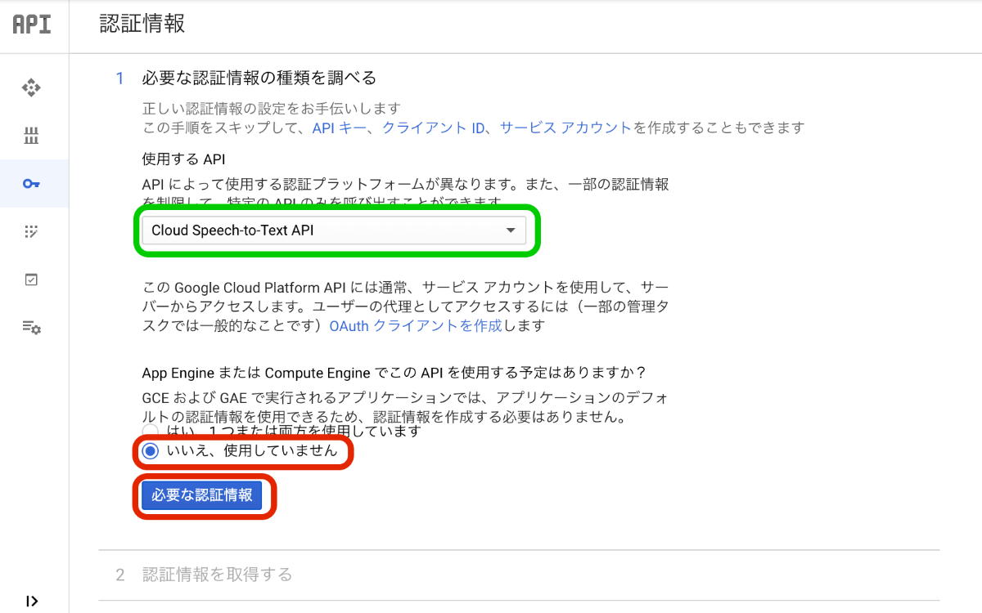The width and height of the screenshot is (982, 613).
Task: Expand the sidebar with the arrow icon
Action: (32, 602)
